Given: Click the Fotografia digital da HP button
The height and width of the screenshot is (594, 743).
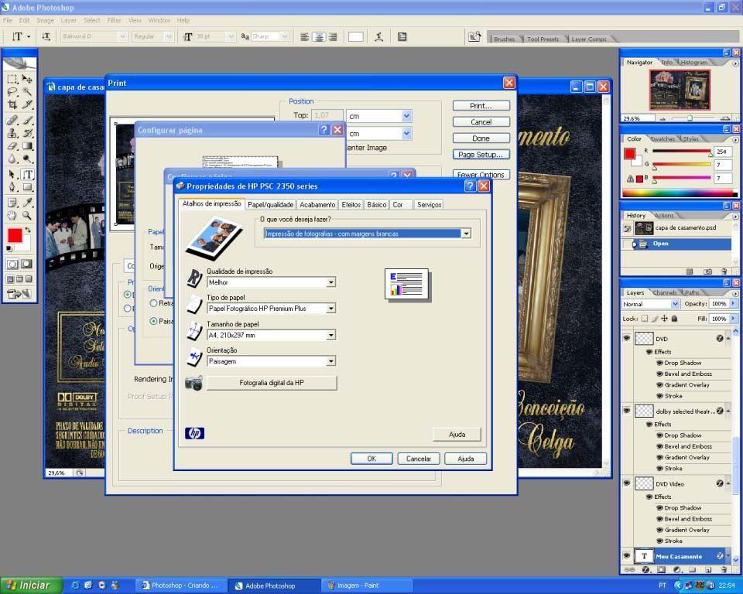Looking at the screenshot, I should pos(271,383).
